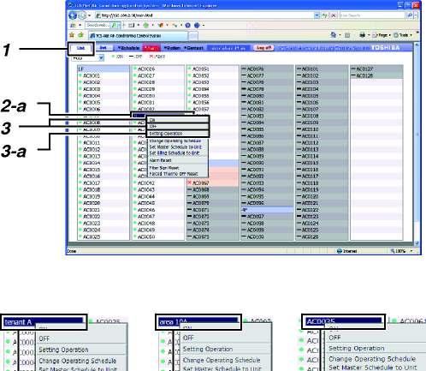
Task: Select unit AC0077 in gray column
Action: tap(267, 75)
